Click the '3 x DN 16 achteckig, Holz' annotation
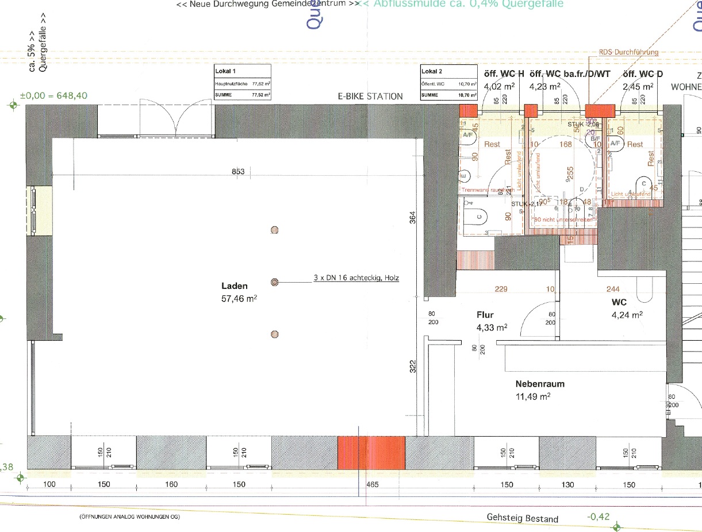The image size is (702, 532). coord(356,277)
